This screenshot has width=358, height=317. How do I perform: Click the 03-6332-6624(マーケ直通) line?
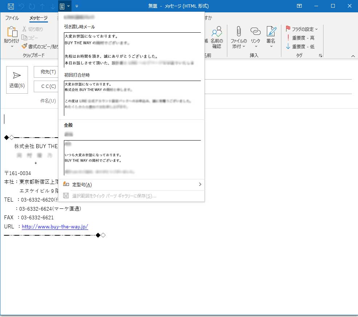click(x=48, y=209)
